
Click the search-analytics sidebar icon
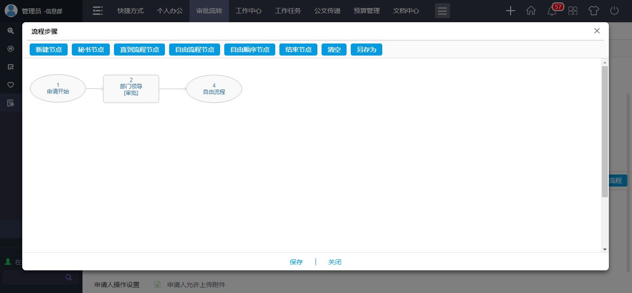click(11, 31)
